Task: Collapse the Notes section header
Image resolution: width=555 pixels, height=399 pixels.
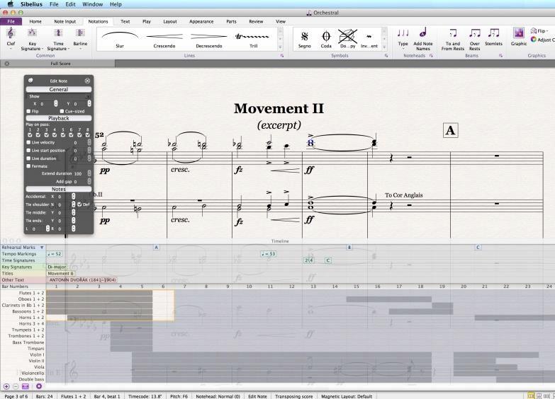Action: (59, 189)
